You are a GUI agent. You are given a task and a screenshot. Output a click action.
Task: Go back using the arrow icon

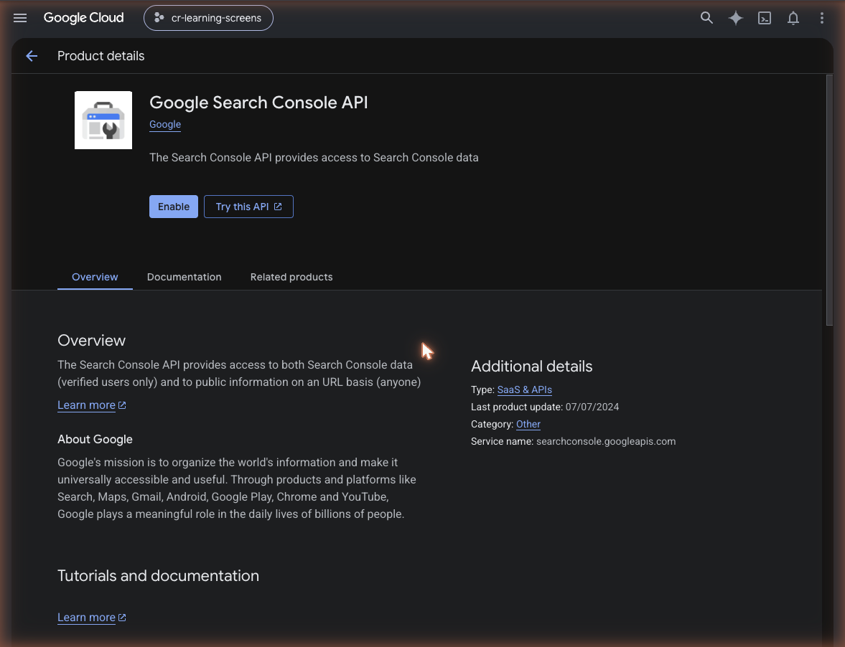click(x=32, y=56)
